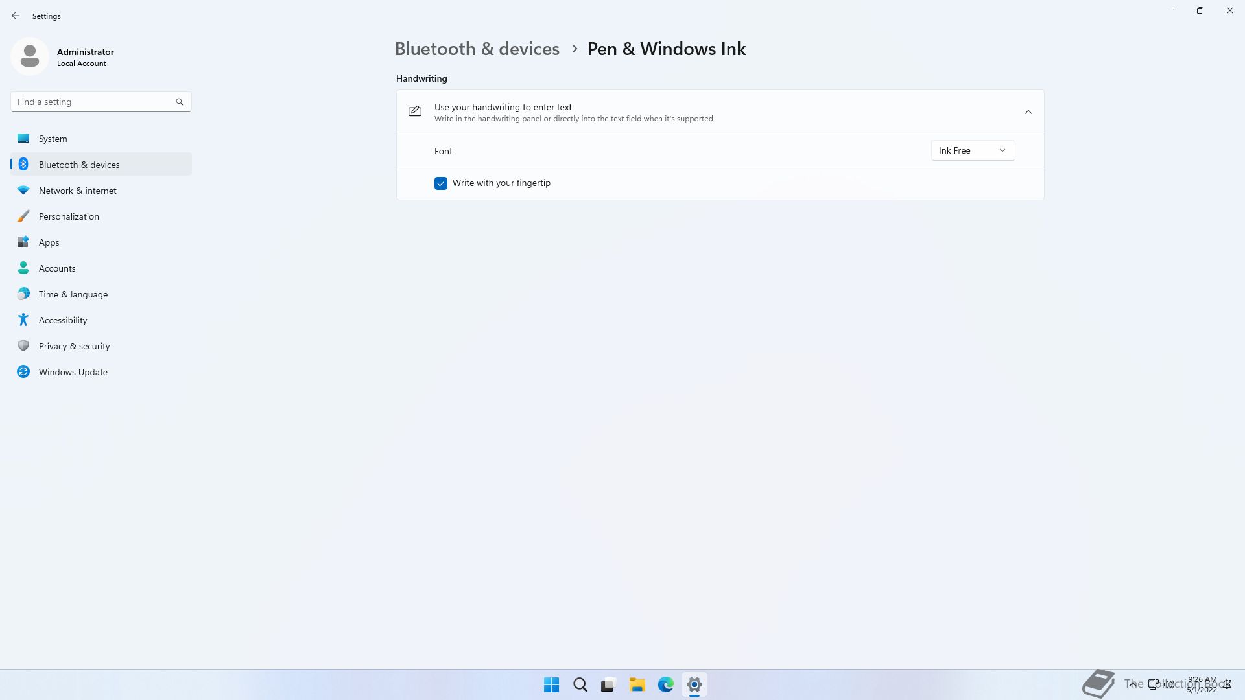The image size is (1245, 700).
Task: Click the back arrow in Settings header
Action: pyautogui.click(x=16, y=16)
